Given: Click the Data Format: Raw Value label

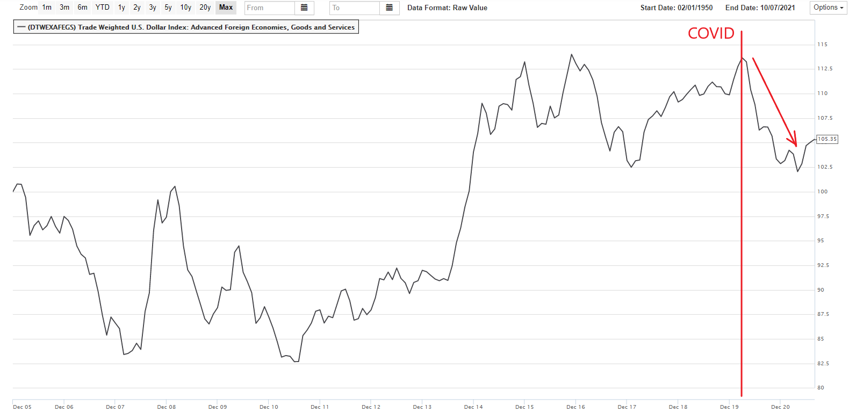Looking at the screenshot, I should [x=447, y=8].
